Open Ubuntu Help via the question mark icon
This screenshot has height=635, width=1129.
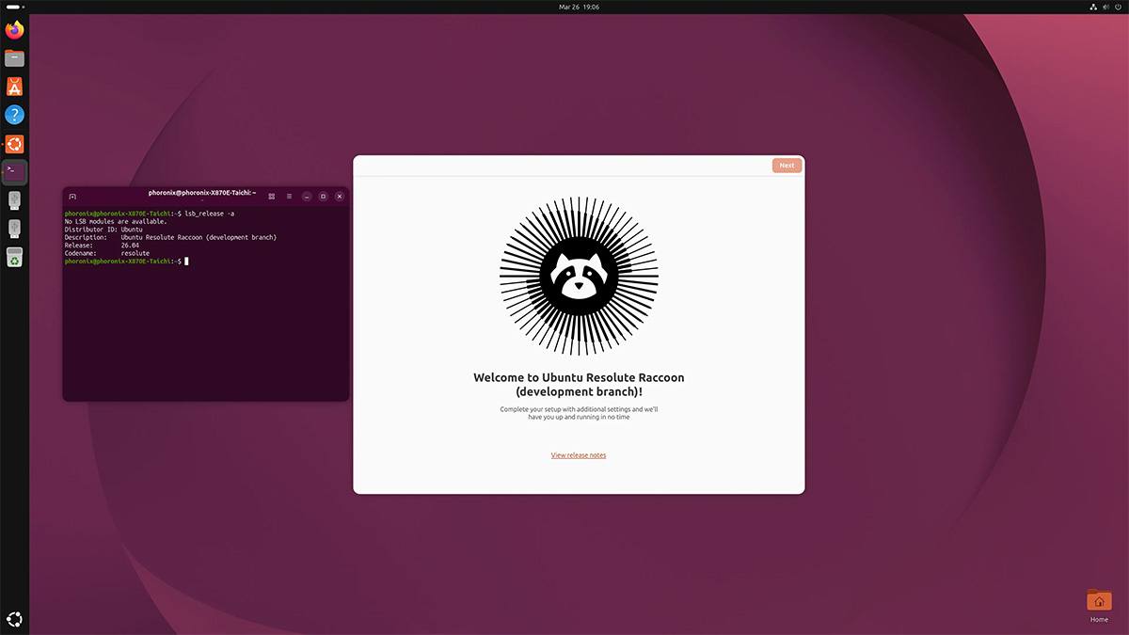pos(14,114)
